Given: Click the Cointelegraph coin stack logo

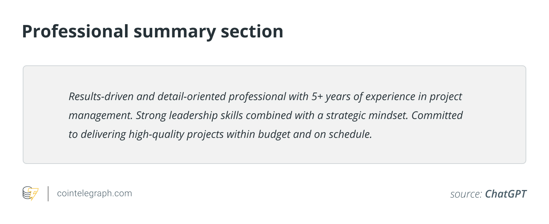Looking at the screenshot, I should click(27, 193).
